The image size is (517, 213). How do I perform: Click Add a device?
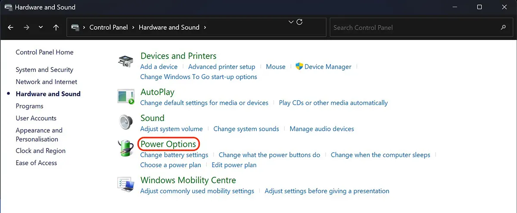point(159,67)
